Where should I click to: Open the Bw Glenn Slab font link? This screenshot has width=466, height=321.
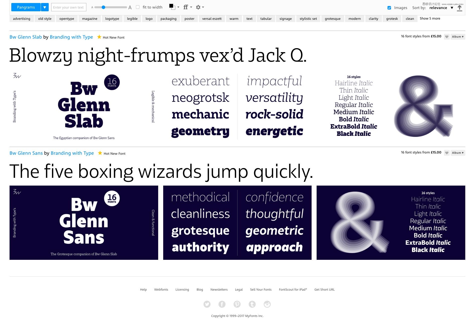[26, 37]
